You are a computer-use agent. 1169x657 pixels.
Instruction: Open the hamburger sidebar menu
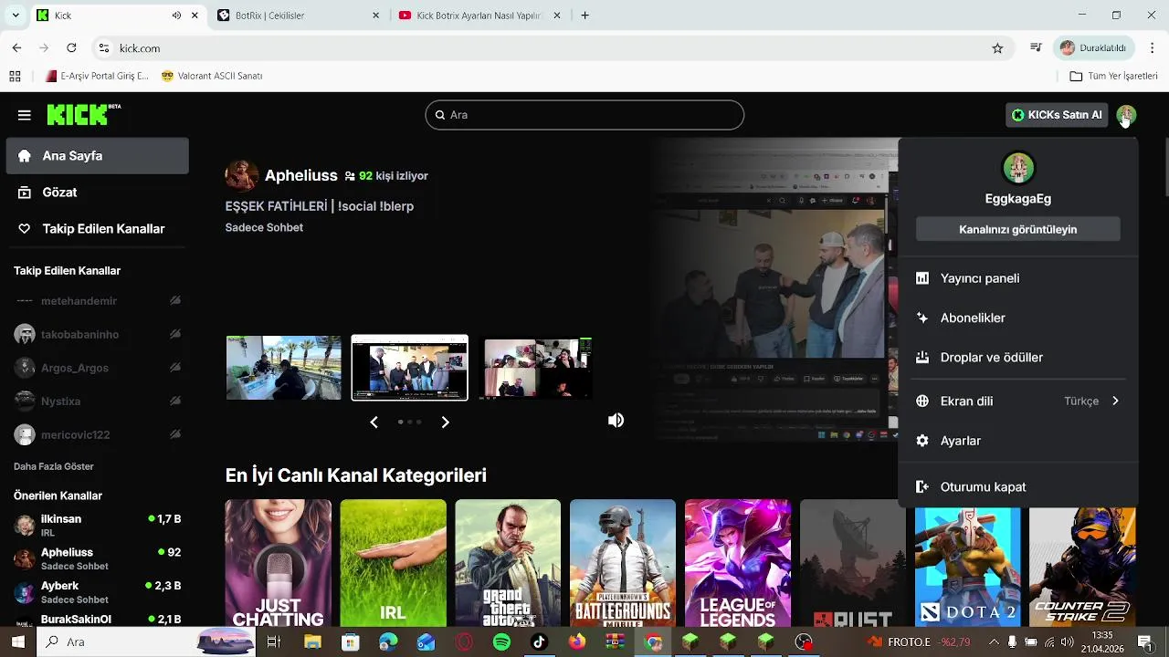[25, 115]
